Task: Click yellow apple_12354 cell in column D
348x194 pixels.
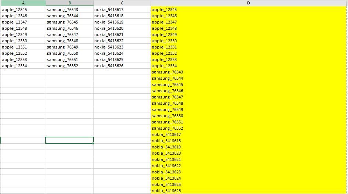Action: (x=249, y=66)
